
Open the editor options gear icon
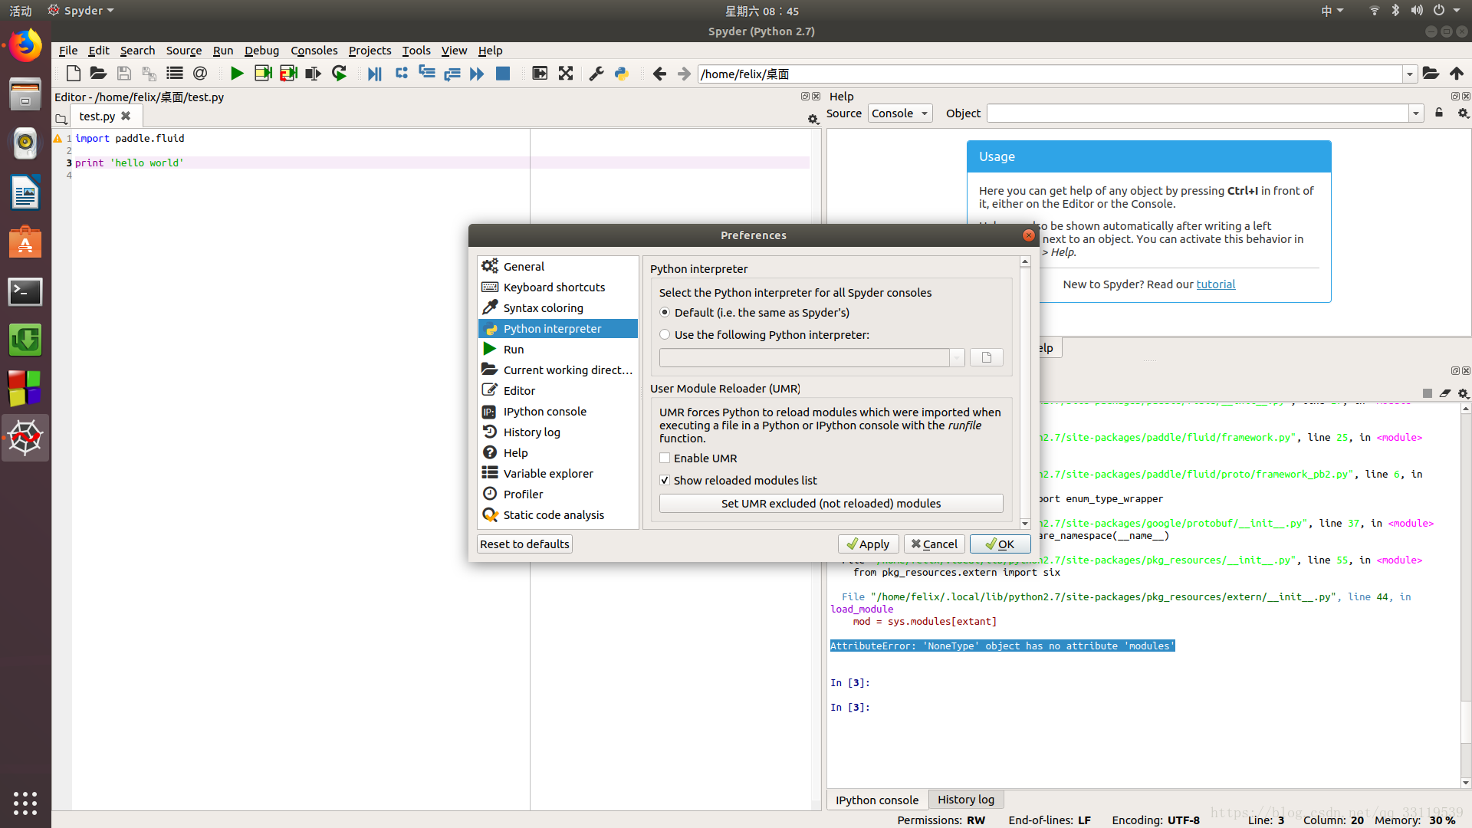[x=813, y=118]
